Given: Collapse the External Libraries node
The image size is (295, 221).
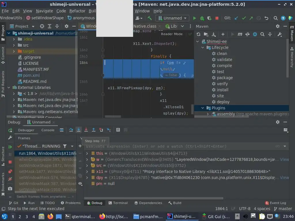Looking at the screenshot, I should (x=9, y=87).
